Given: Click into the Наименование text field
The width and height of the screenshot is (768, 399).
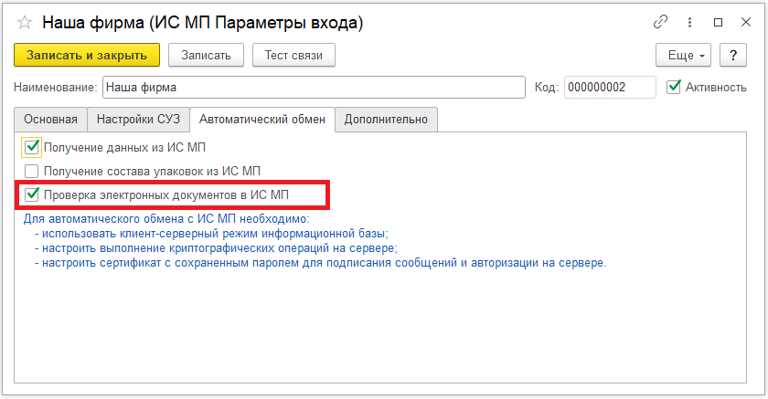Looking at the screenshot, I should [311, 87].
